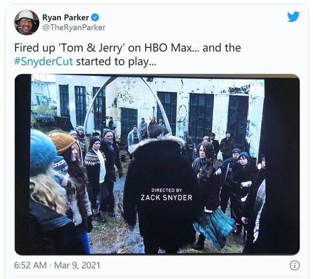This screenshot has width=313, height=279.
Task: Open the attached tweet photo
Action: pyautogui.click(x=157, y=165)
